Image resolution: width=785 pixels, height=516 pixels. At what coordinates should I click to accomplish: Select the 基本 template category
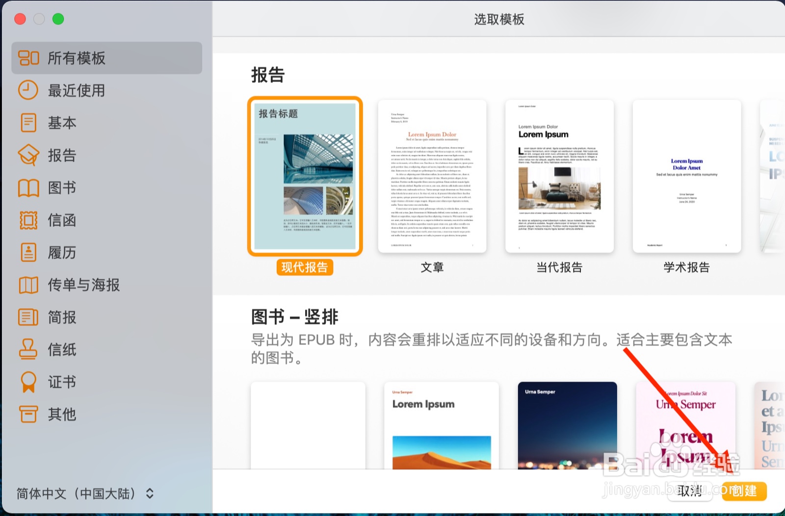(28, 123)
